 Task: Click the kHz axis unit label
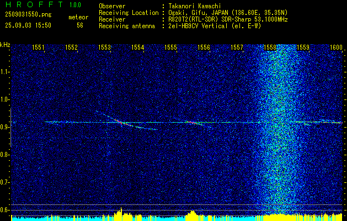pyautogui.click(x=5, y=45)
